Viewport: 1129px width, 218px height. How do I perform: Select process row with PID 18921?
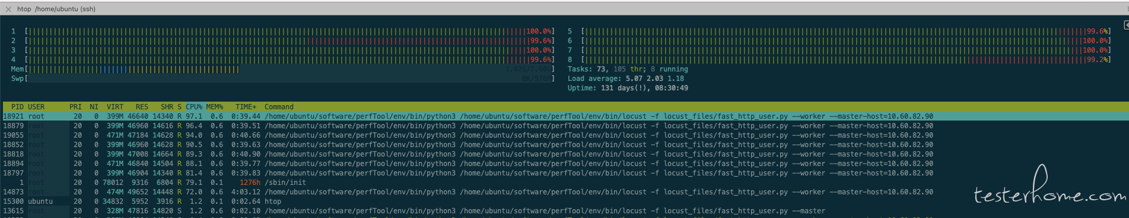564,116
